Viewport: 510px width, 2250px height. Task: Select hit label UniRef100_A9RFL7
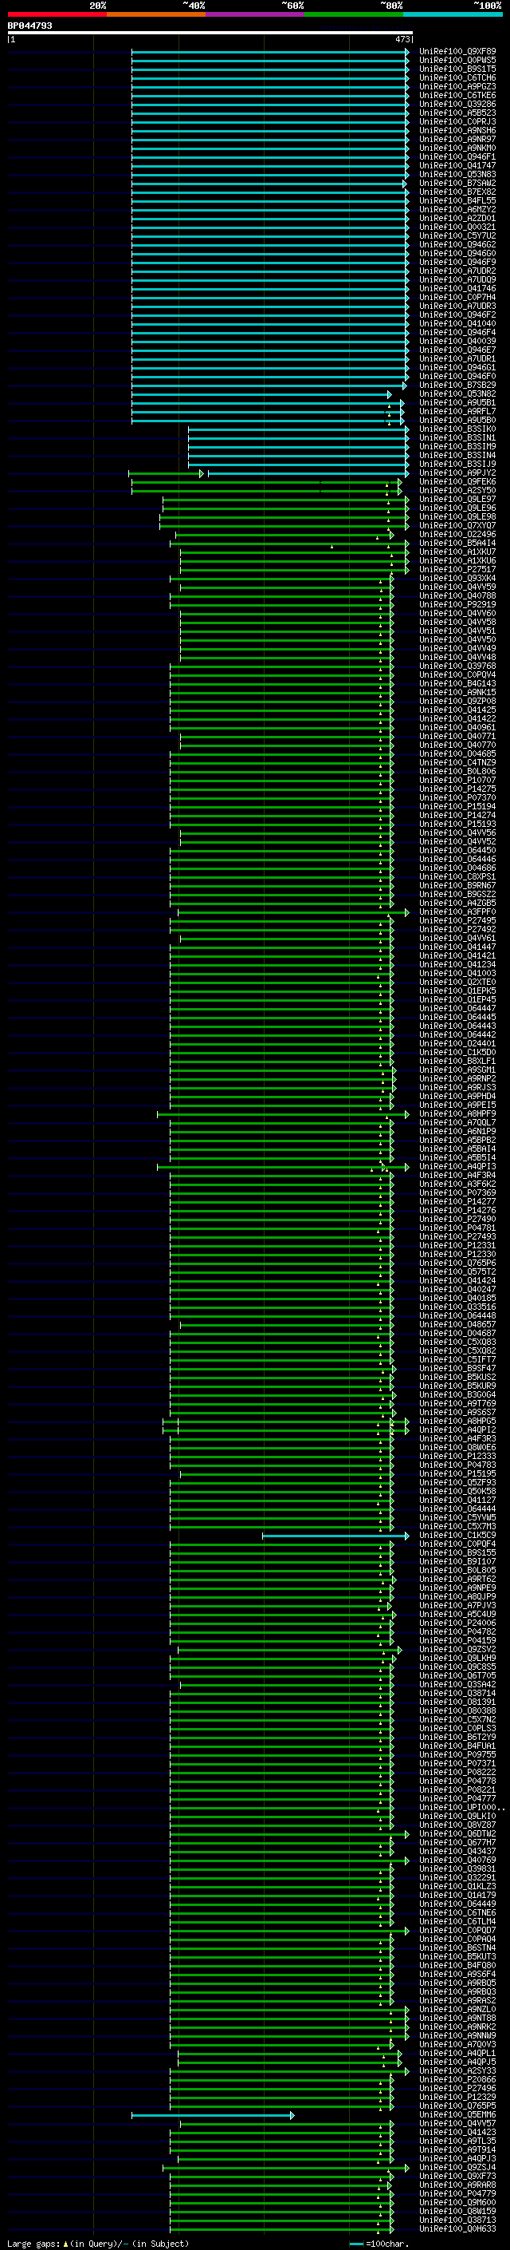click(457, 411)
